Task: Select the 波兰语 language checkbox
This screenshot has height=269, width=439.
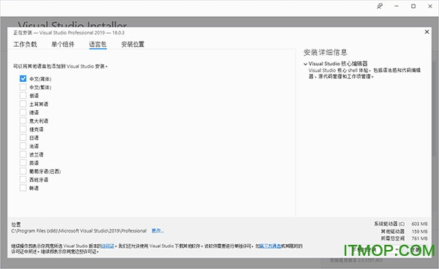Action: (23, 154)
